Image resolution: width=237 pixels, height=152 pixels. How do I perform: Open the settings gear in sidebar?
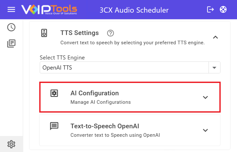click(x=11, y=144)
